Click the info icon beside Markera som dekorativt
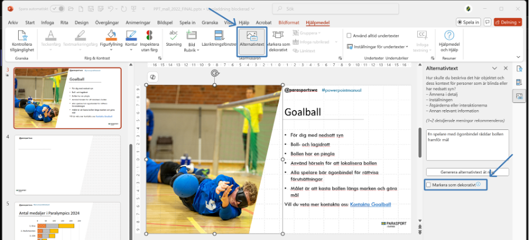This screenshot has height=240, width=529. click(478, 184)
